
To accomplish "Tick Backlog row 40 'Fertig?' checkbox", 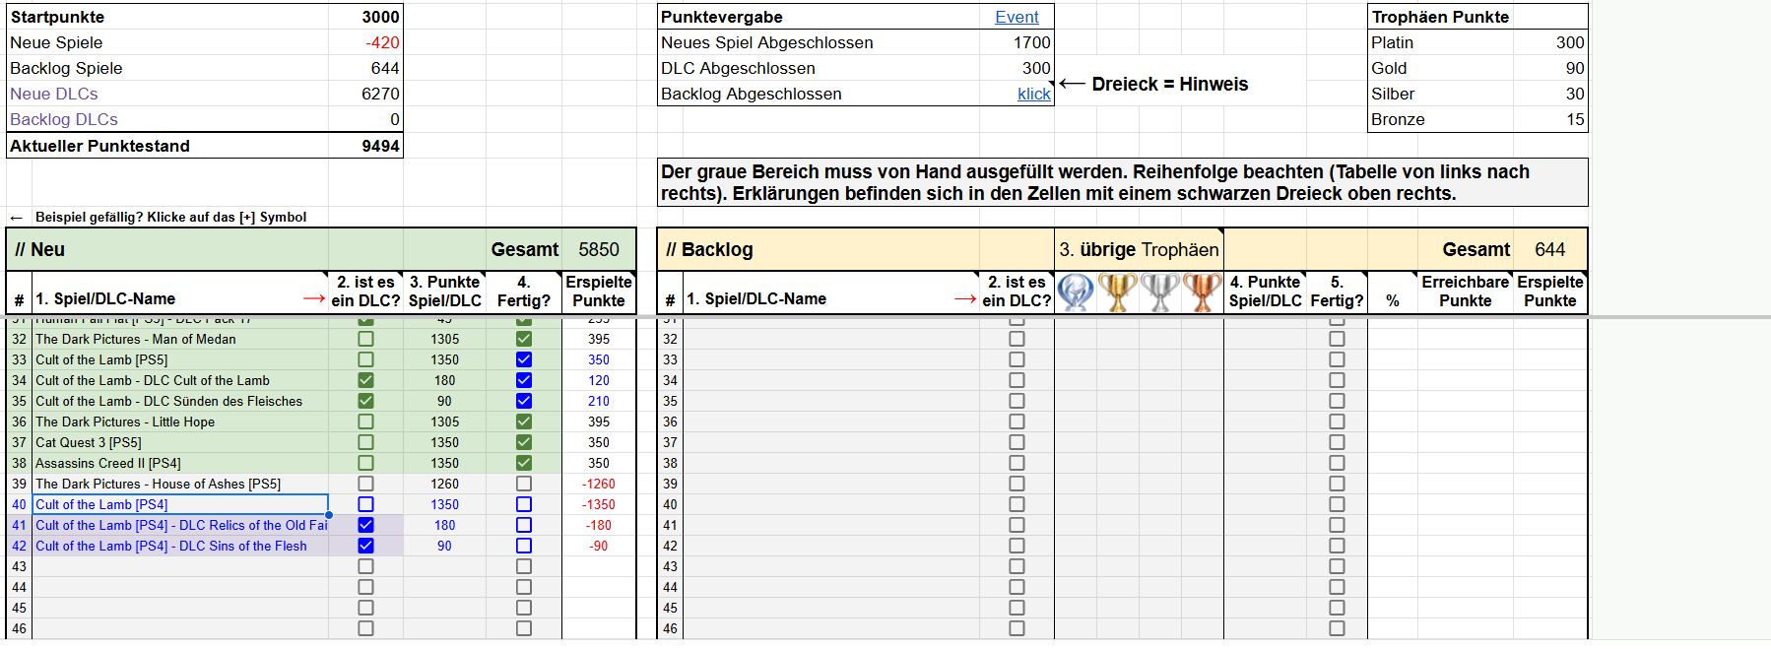I will [1337, 504].
